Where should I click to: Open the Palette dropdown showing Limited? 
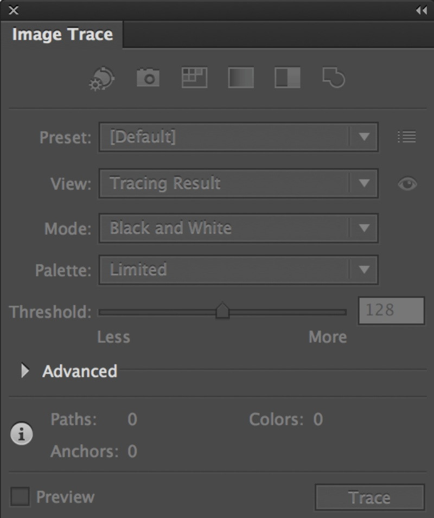click(239, 270)
